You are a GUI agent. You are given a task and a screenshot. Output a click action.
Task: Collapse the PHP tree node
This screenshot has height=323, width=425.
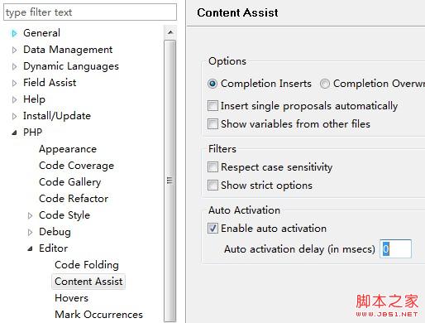(14, 133)
